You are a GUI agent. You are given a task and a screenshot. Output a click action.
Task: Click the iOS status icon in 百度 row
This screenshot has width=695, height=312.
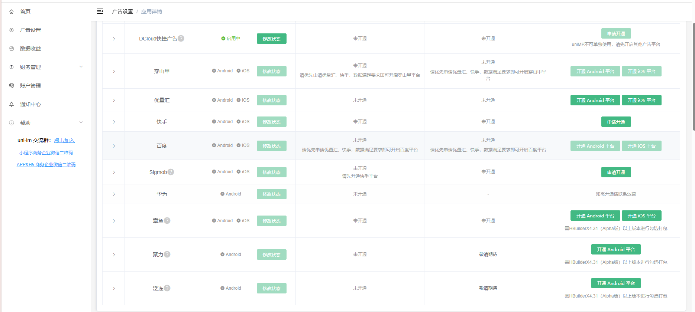(239, 145)
